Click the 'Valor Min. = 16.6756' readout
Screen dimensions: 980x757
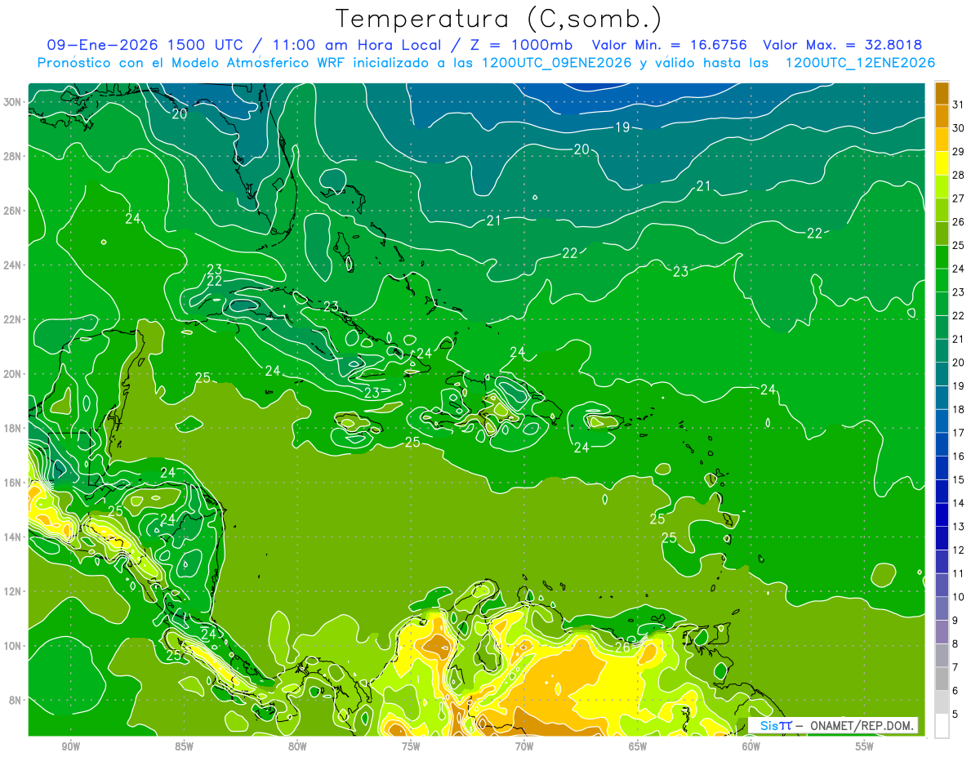point(669,45)
